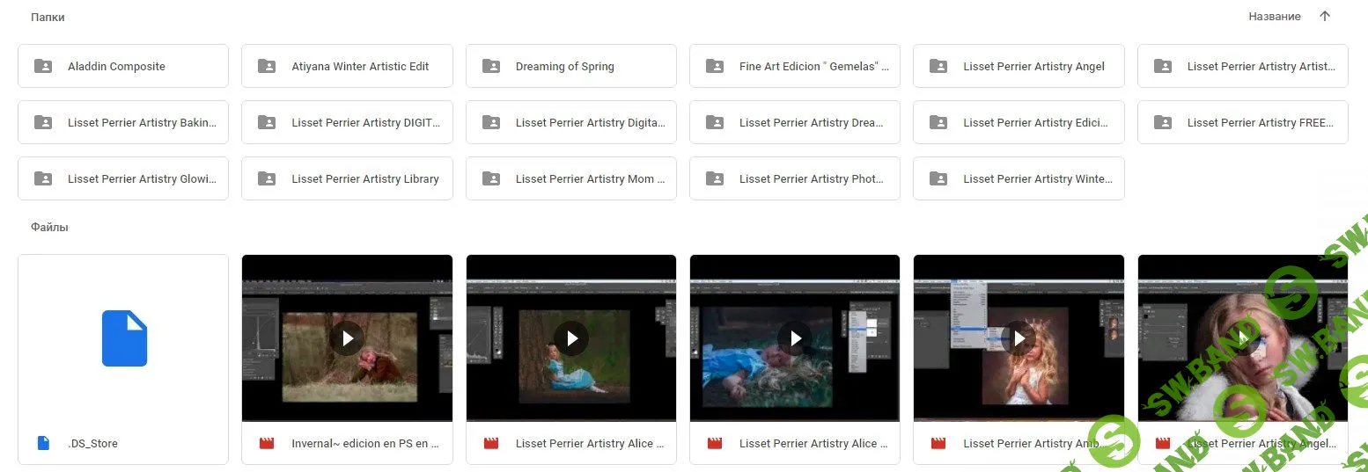Select the Fine Art Edicion Gemelas folder
Viewport: 1368px width, 472px height.
[x=795, y=66]
